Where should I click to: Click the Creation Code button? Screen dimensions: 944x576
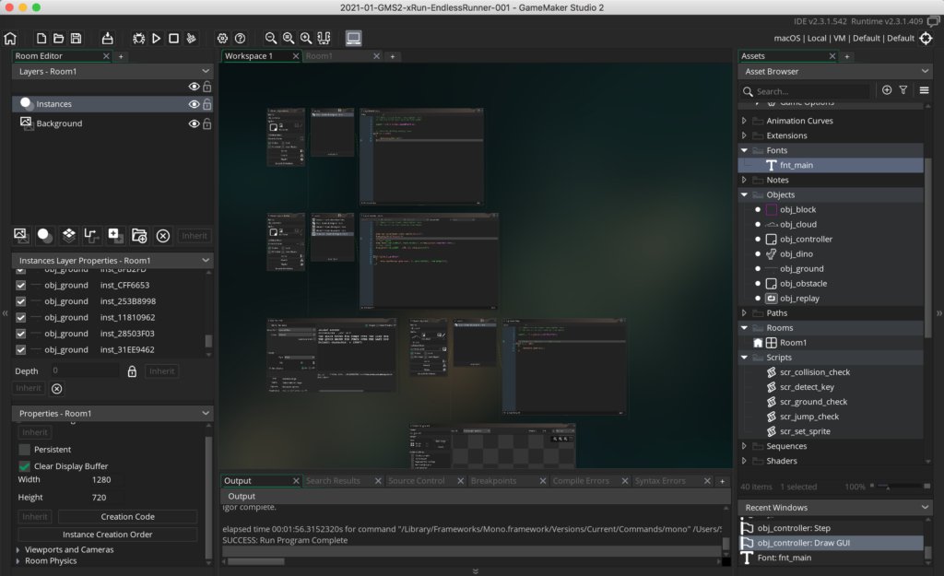(127, 517)
